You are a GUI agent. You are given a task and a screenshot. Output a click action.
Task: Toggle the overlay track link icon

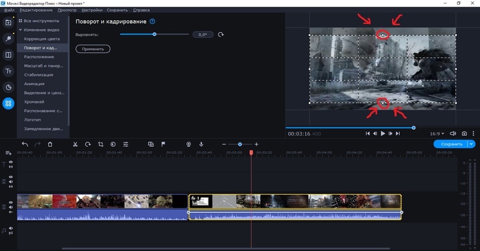click(x=11, y=186)
